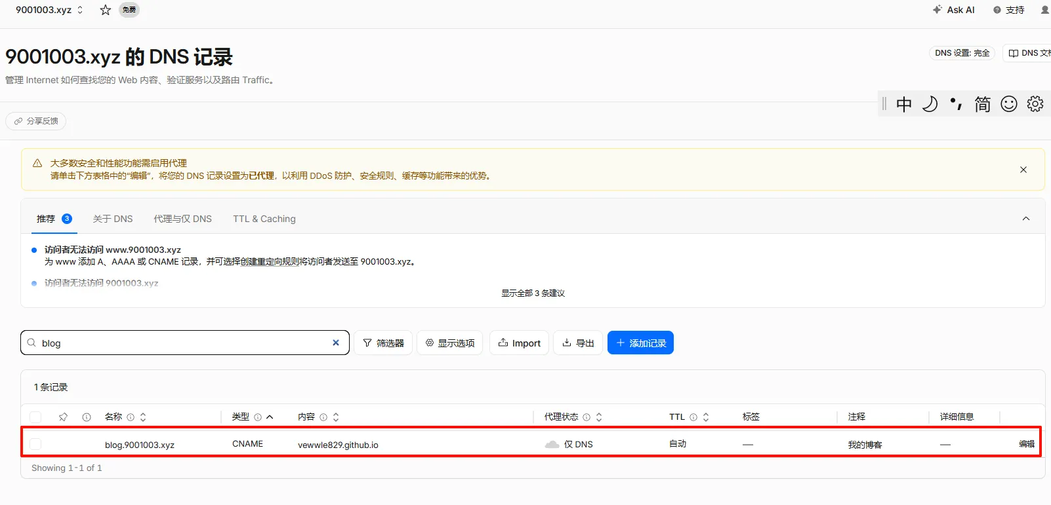Tick the select-all header checkbox
Screen dimensions: 1051x505
35,417
